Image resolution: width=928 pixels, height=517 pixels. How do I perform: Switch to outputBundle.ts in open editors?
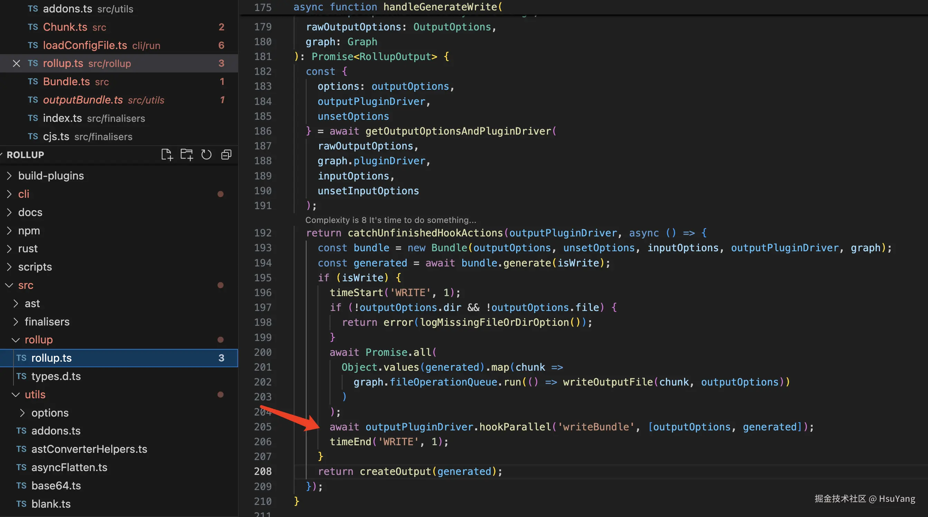click(x=83, y=100)
